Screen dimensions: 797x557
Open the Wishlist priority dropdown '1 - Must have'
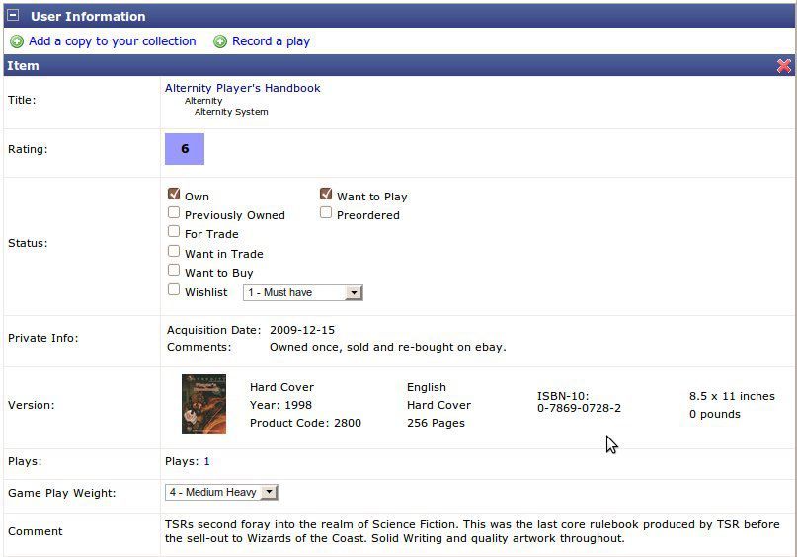point(303,292)
